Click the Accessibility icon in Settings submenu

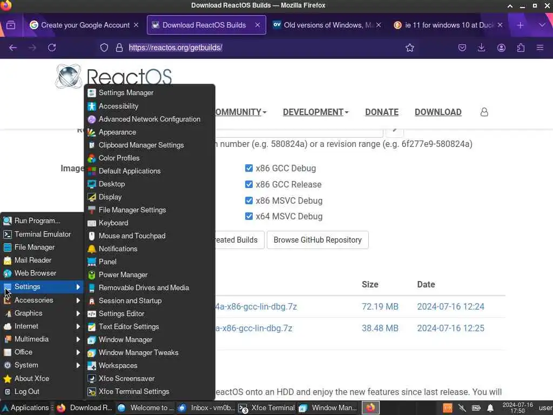[x=92, y=106]
